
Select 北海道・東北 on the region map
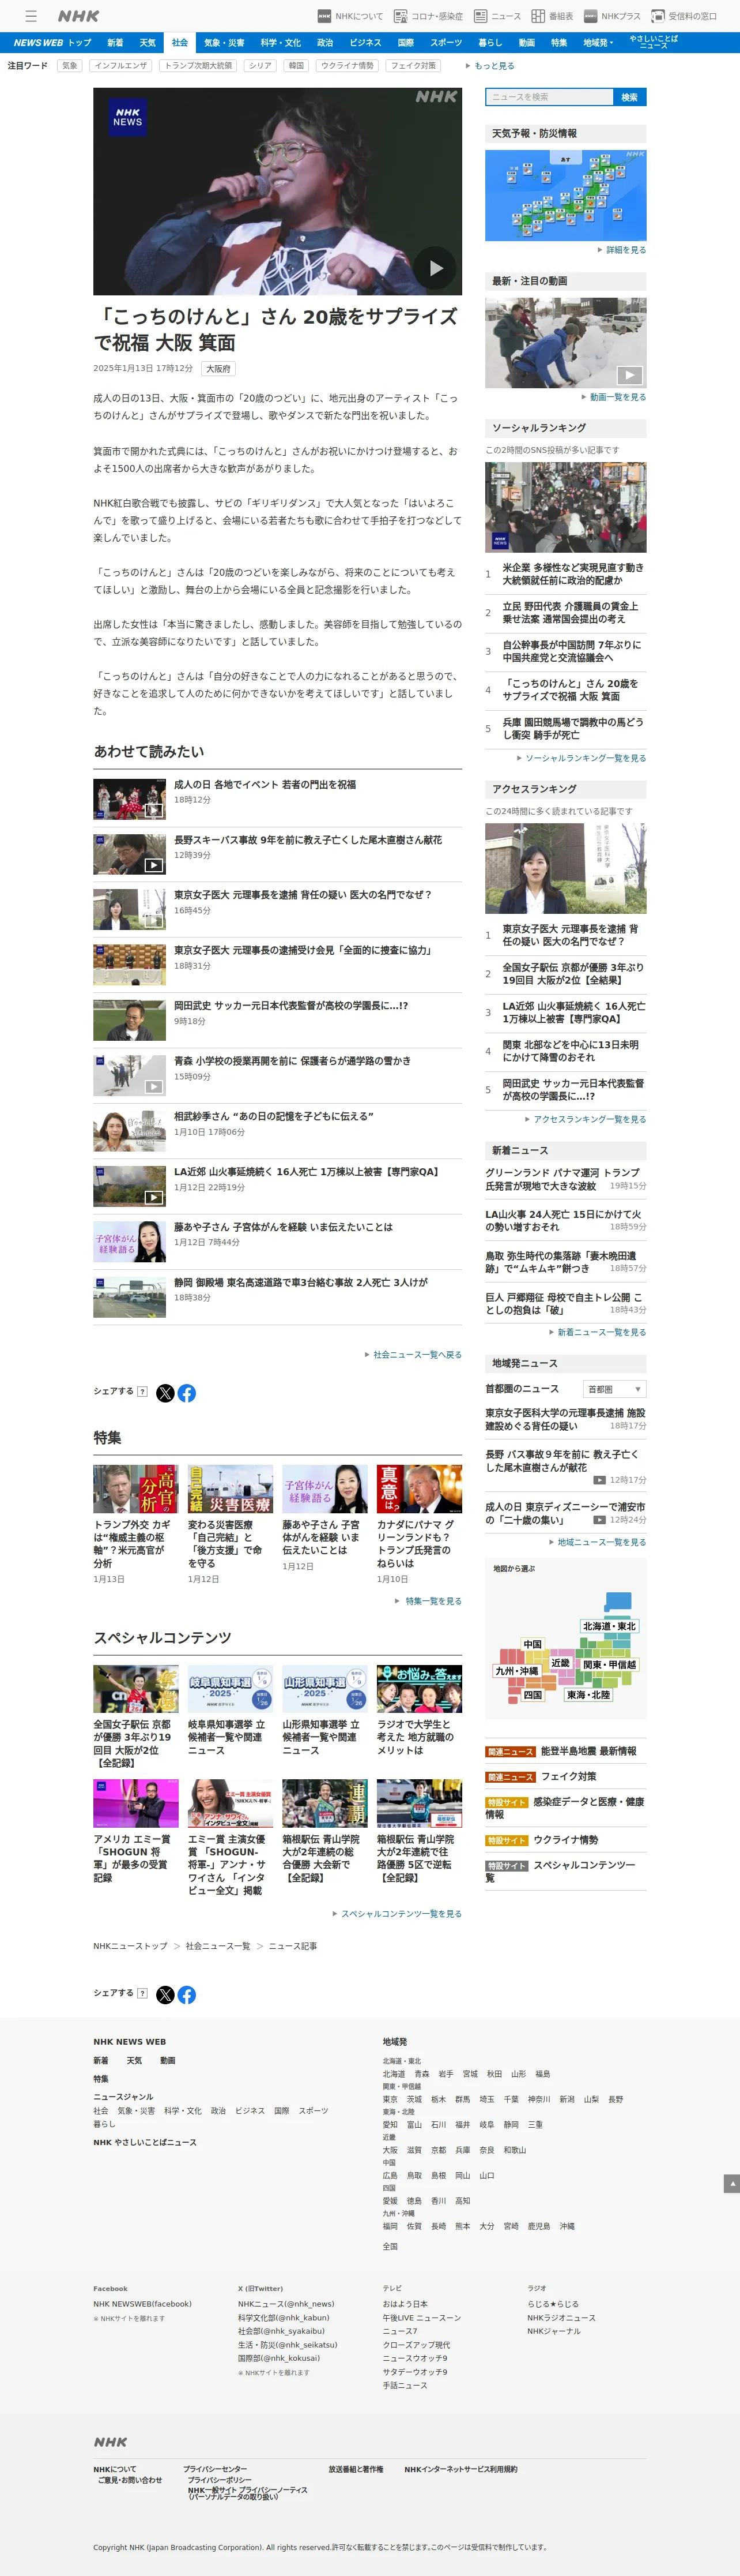(609, 1627)
